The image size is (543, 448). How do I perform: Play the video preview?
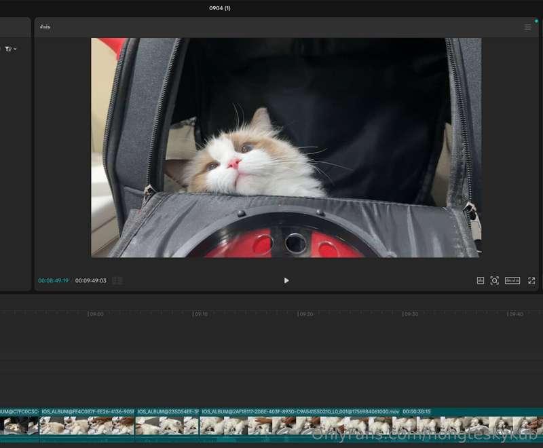point(286,280)
